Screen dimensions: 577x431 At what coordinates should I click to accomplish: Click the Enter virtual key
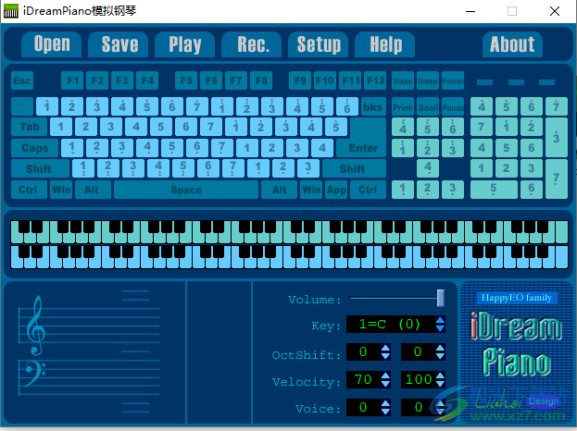[x=364, y=148]
